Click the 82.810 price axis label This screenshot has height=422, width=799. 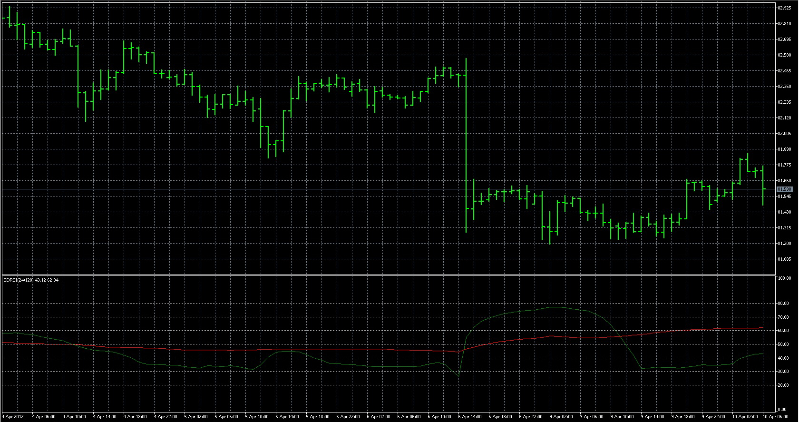pos(785,24)
